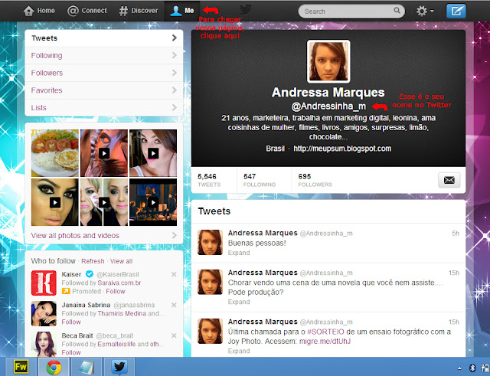Open the meupsum.blogspot.com link
Viewport: 490px width, 376px height.
click(342, 149)
